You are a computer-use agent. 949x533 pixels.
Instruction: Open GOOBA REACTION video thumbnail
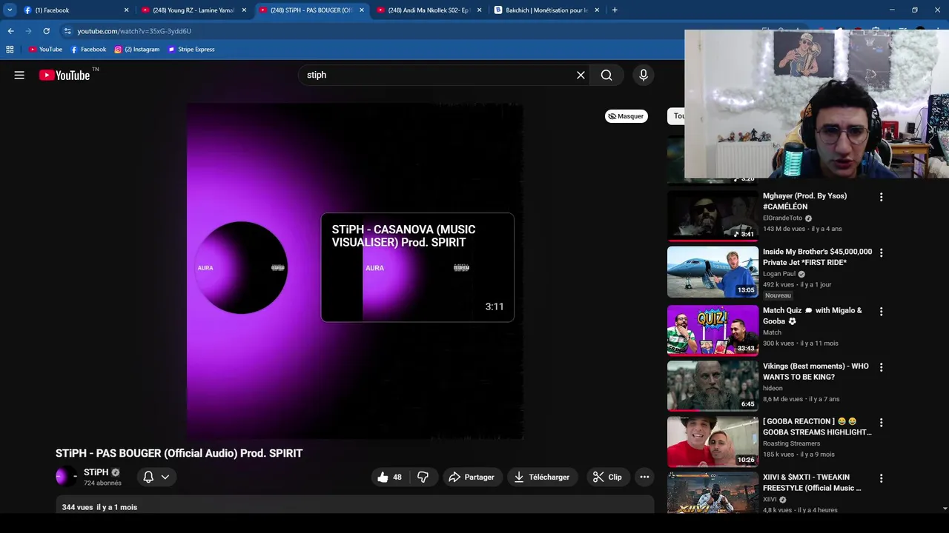[712, 441]
